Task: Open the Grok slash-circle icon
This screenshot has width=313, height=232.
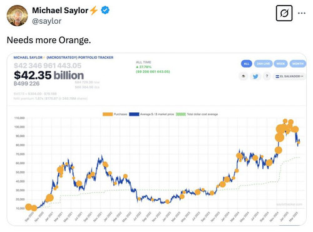Action: click(284, 13)
